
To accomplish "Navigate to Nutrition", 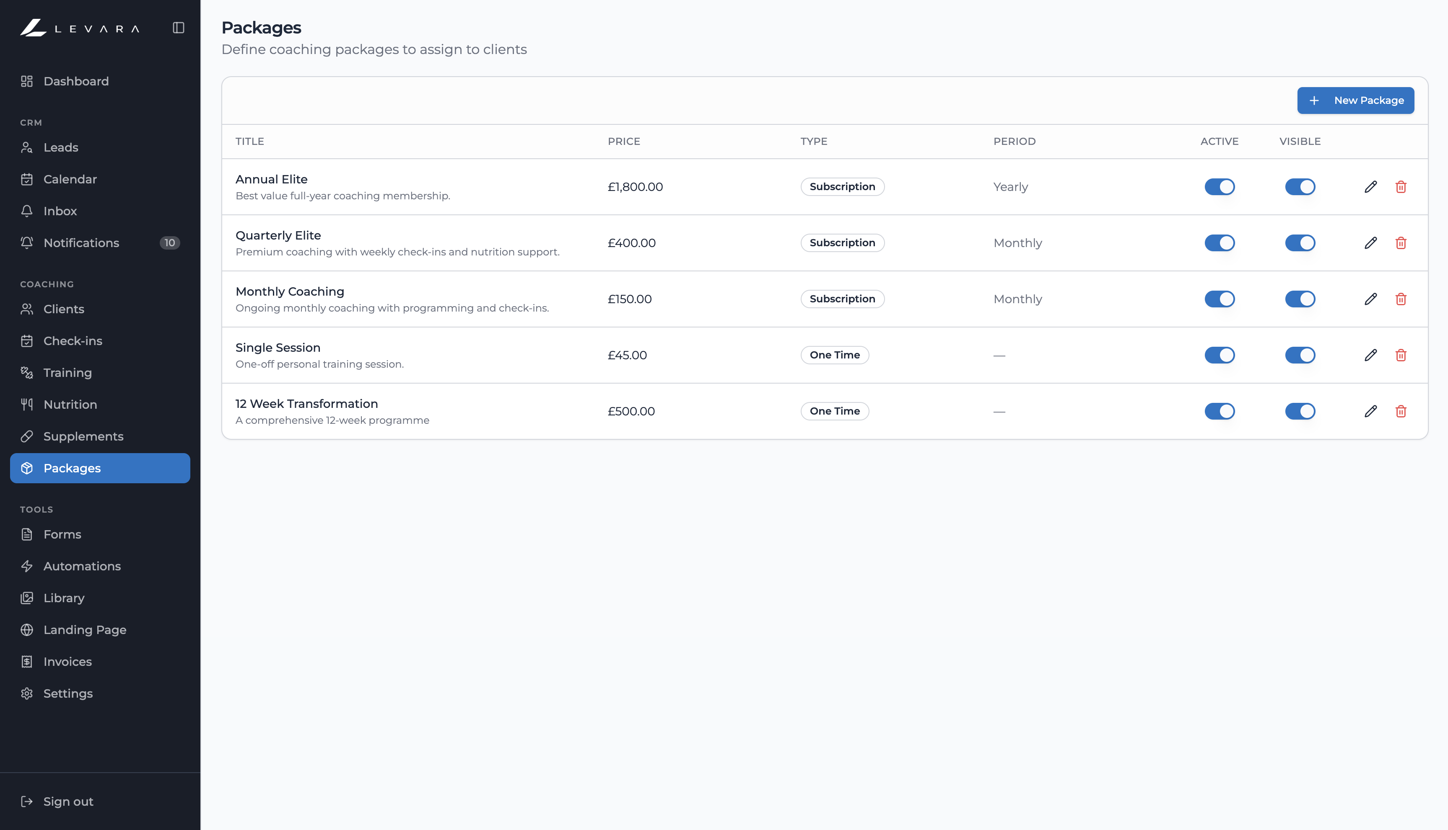I will pyautogui.click(x=100, y=404).
